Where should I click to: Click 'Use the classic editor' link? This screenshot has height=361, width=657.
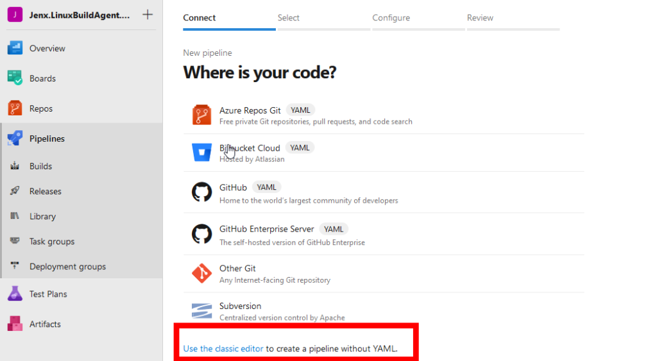pos(223,348)
